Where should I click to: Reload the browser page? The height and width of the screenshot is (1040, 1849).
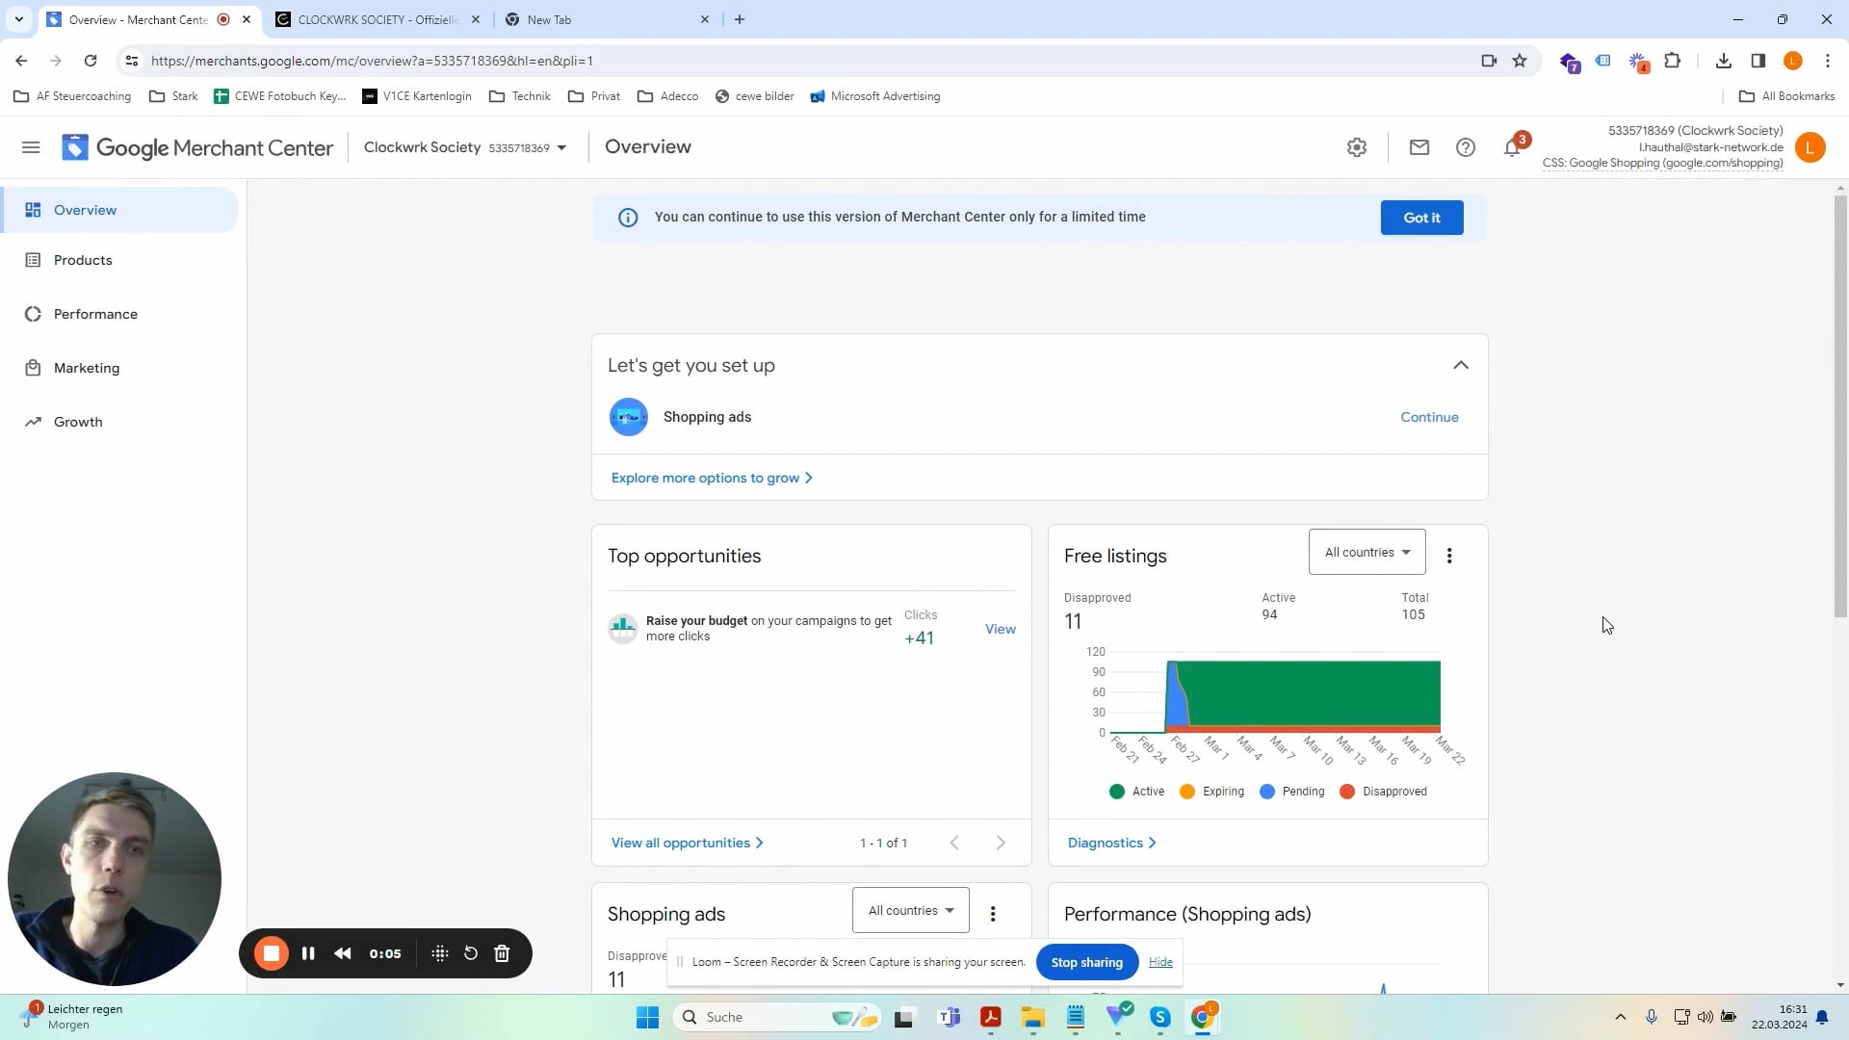(x=91, y=61)
